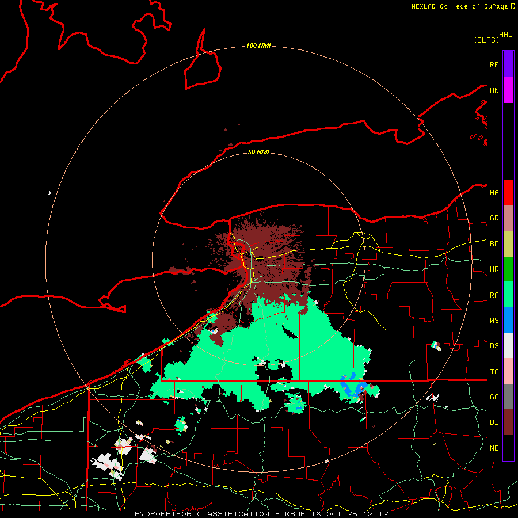Click the 100 NMI range ring label

[258, 45]
